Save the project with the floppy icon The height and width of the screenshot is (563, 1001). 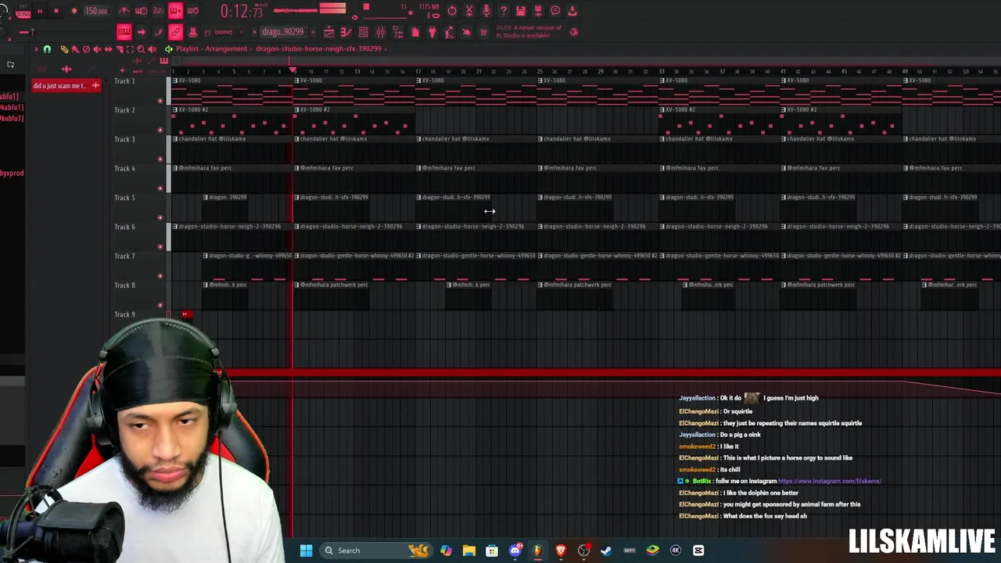point(521,10)
